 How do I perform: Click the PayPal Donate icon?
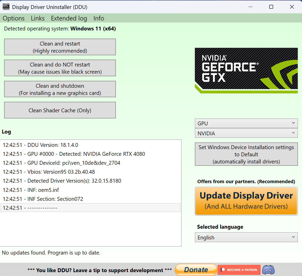tap(196, 270)
